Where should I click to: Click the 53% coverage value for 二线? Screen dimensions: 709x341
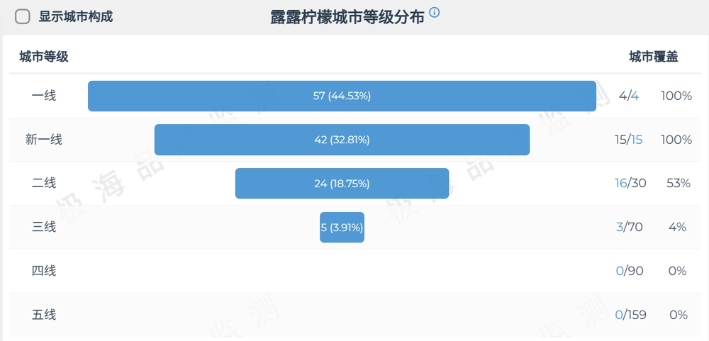[x=679, y=183]
